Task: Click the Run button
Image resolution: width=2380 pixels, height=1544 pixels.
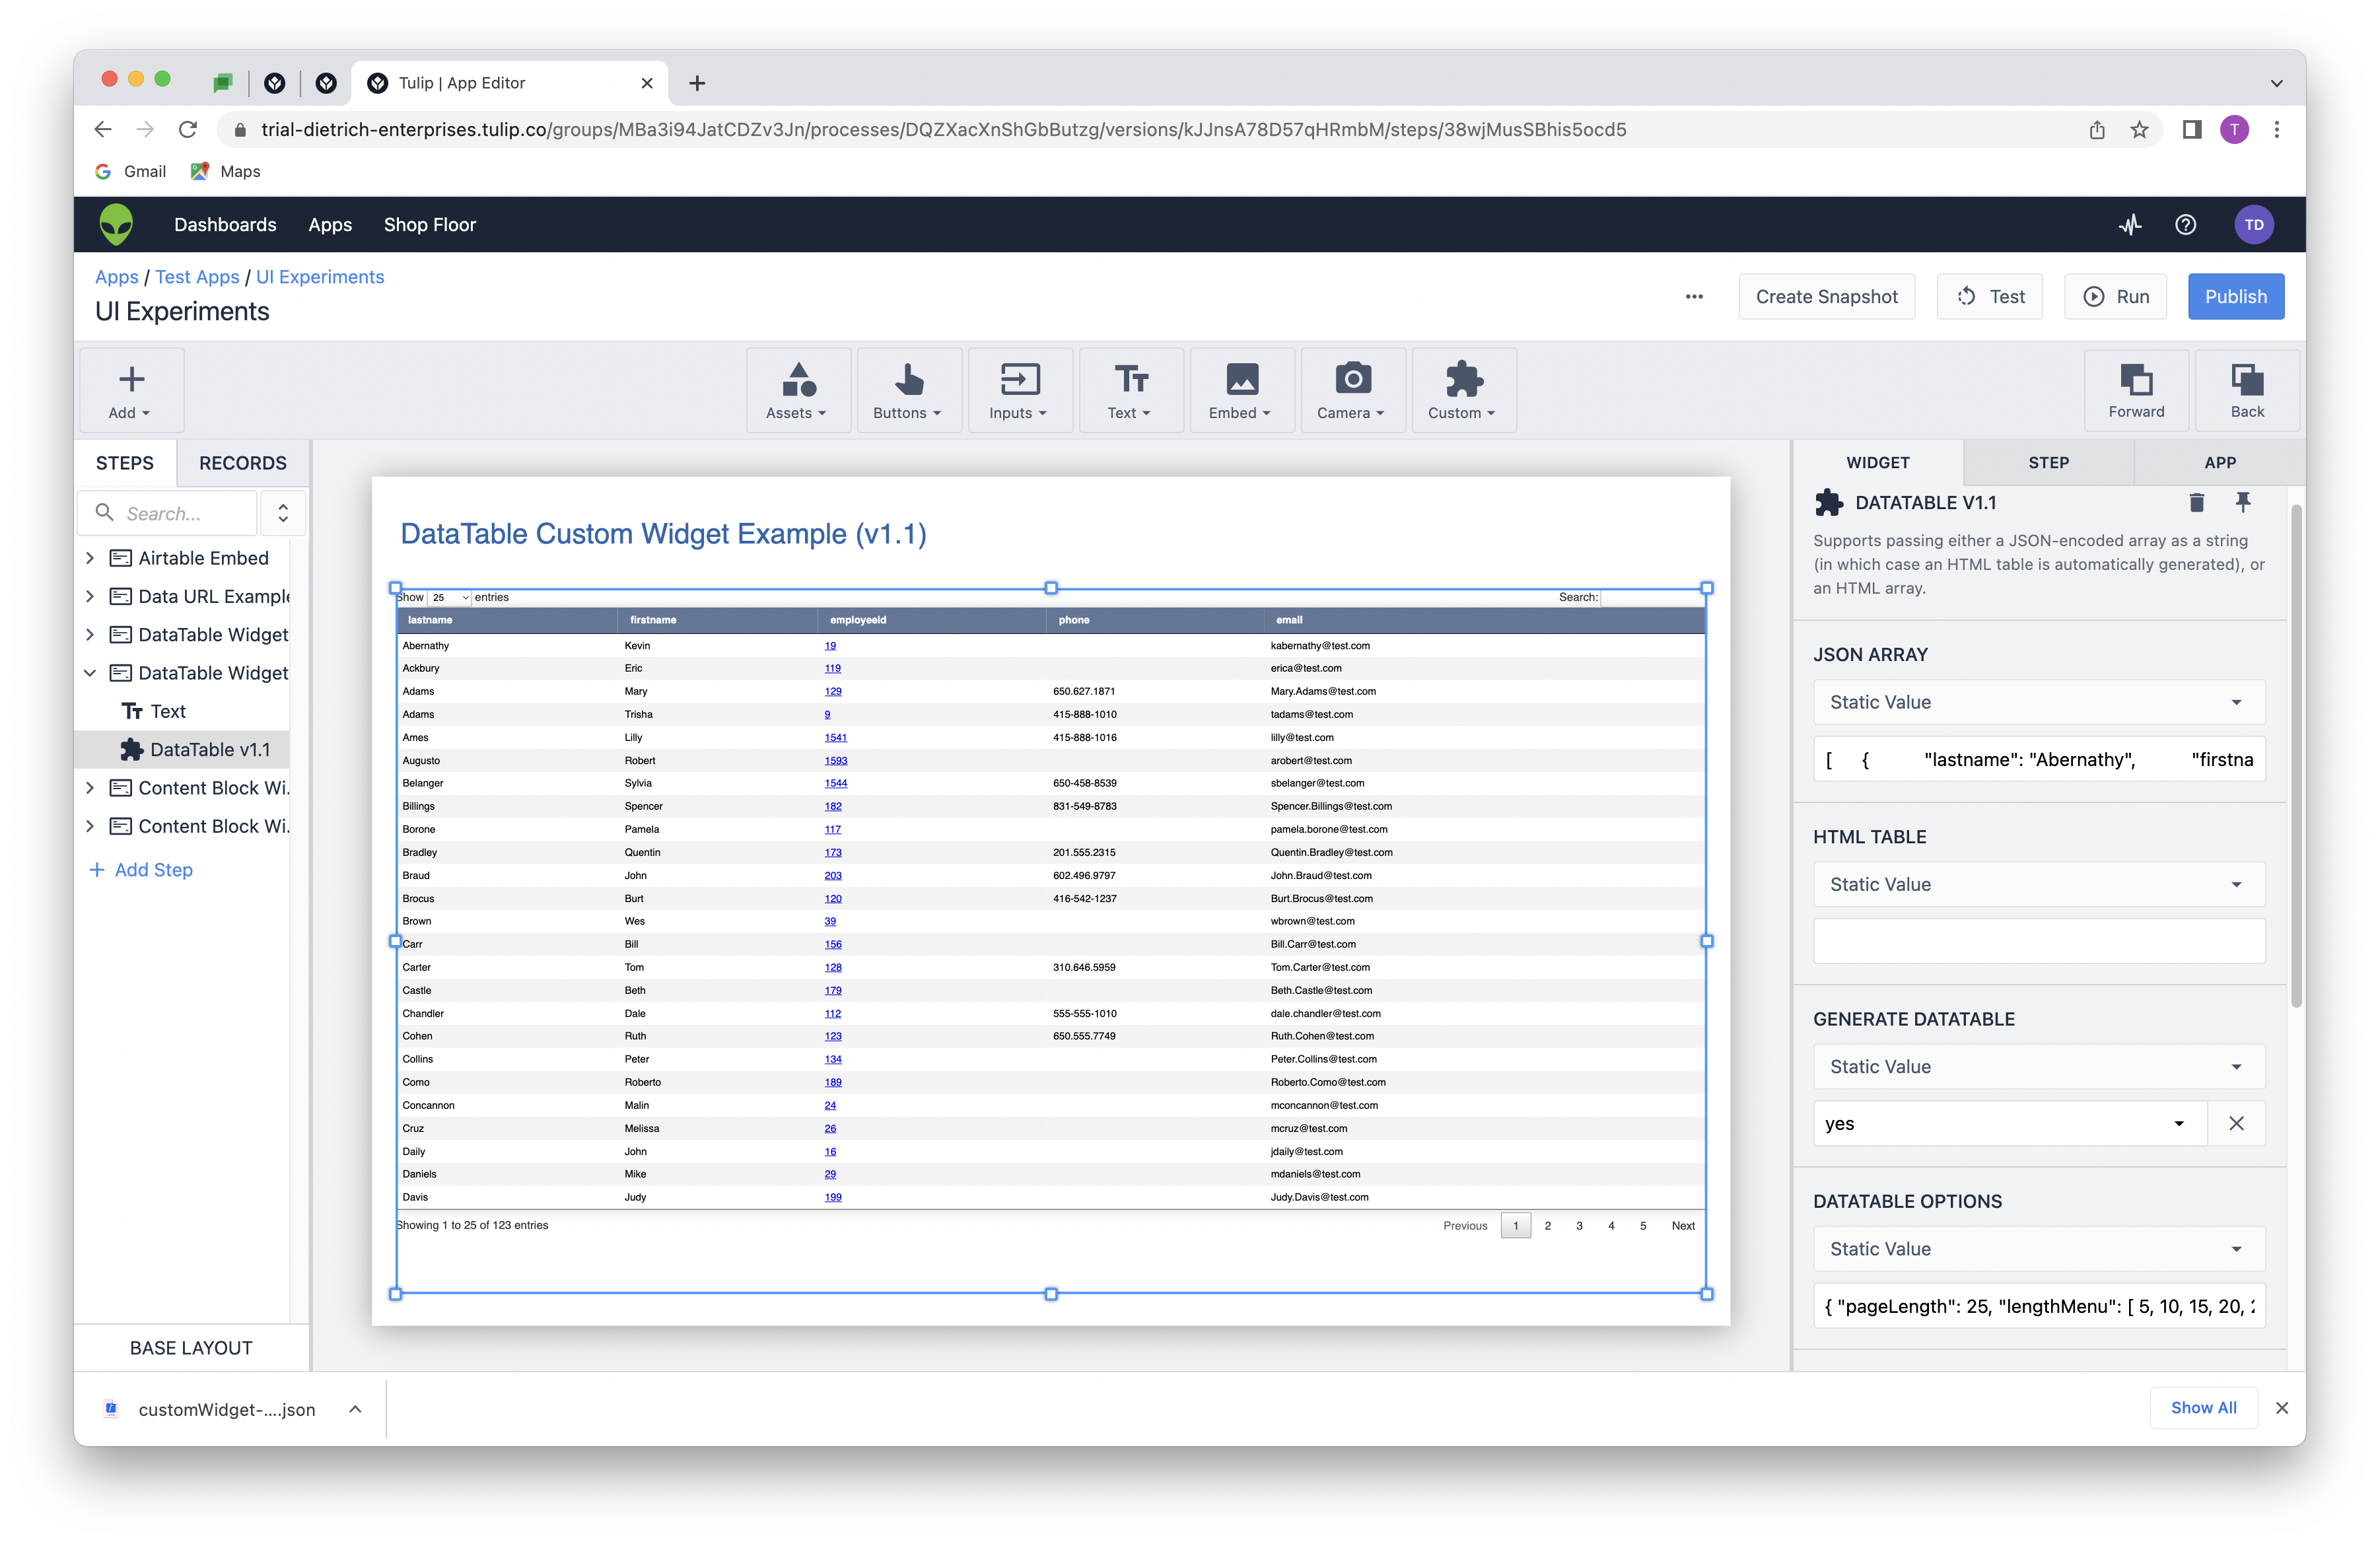Action: pos(2115,296)
